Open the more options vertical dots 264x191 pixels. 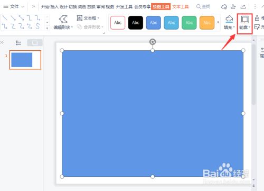point(255,7)
